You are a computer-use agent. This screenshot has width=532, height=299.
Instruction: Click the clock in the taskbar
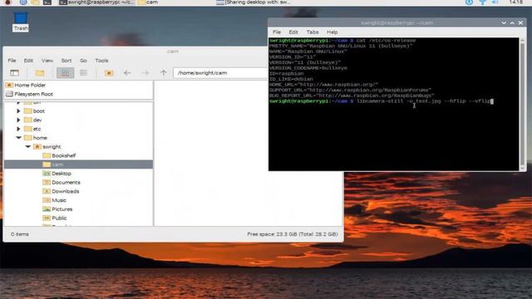[x=515, y=2]
